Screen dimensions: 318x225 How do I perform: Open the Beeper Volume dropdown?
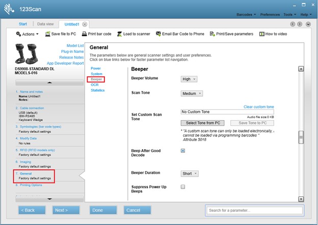click(x=189, y=79)
